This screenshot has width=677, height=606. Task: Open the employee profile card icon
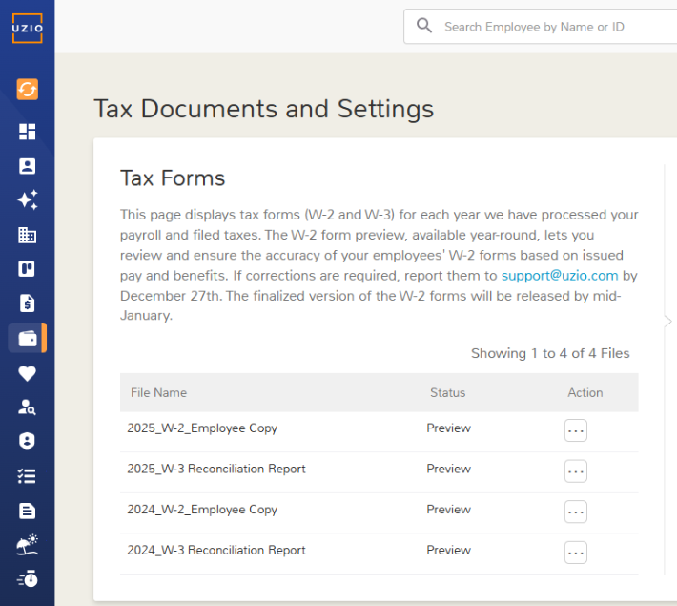coord(28,166)
